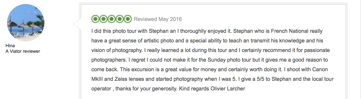361x99 pixels.
Task: Click the reviewer name Hina
Action: (10, 46)
